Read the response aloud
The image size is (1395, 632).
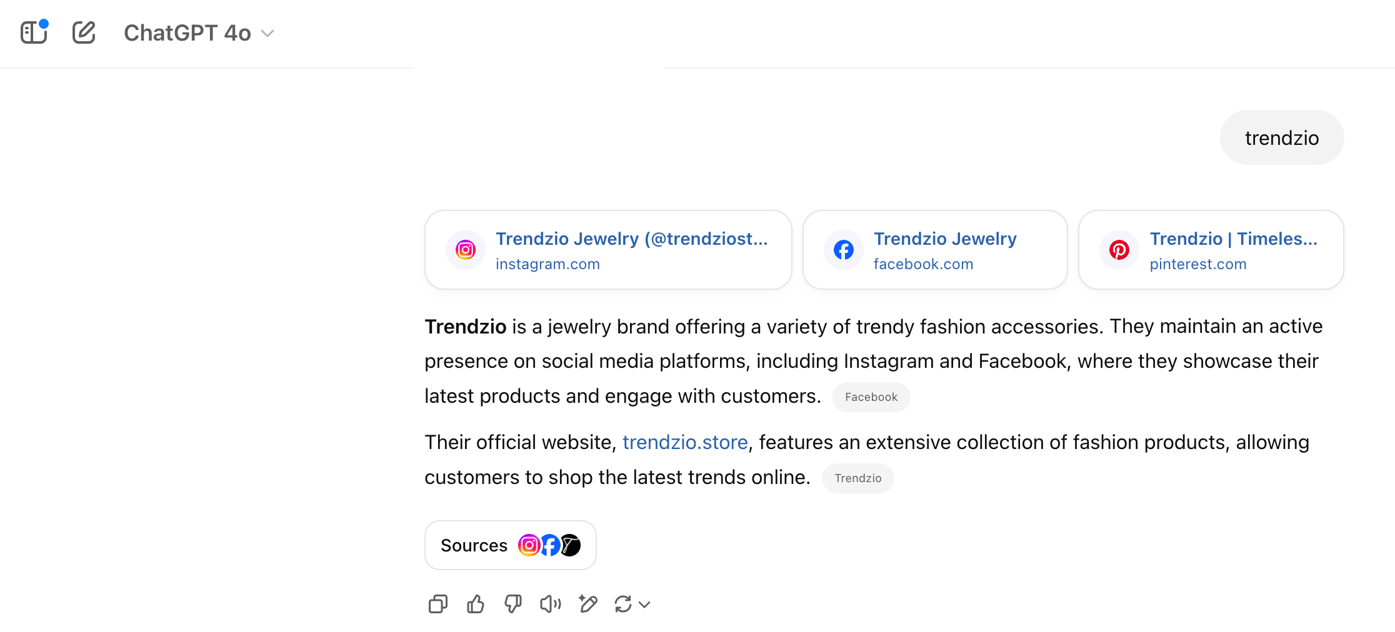coord(551,604)
